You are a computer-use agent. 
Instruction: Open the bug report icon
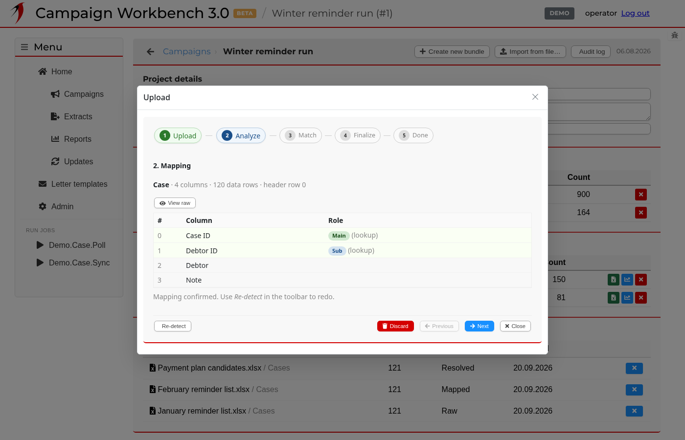pos(675,35)
